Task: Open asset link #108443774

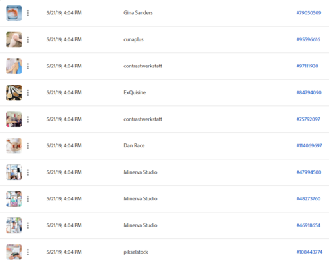Action: click(x=309, y=252)
